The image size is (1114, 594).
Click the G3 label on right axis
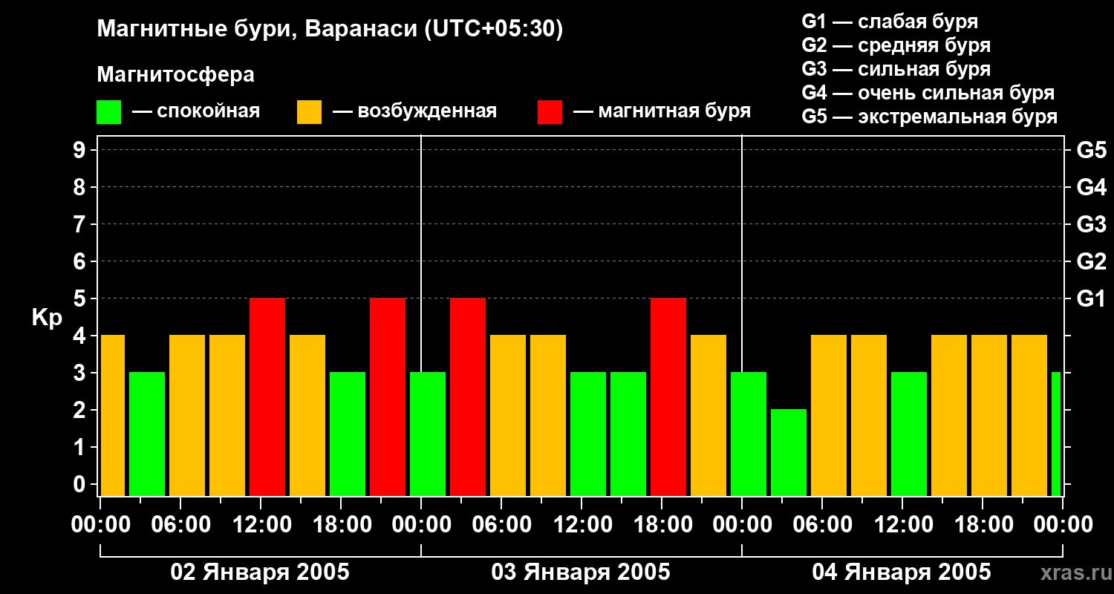click(1091, 224)
